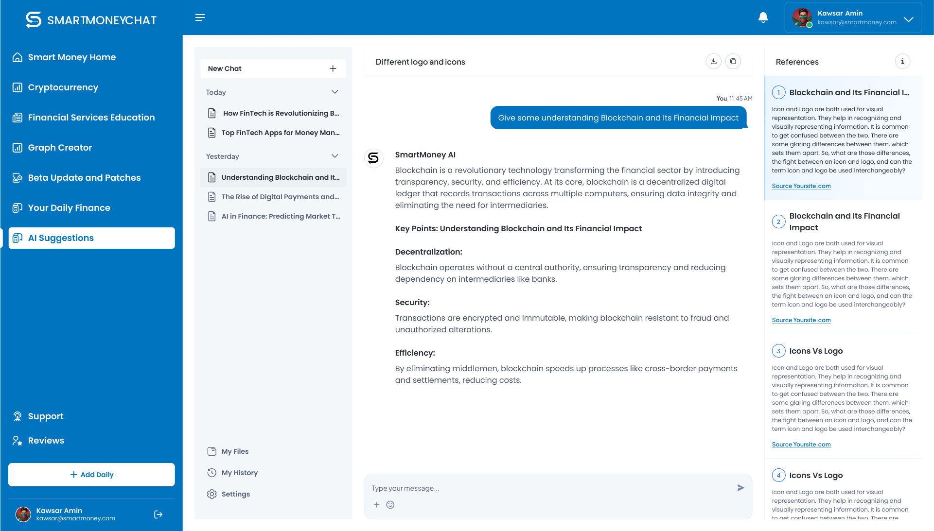Screen dimensions: 934x531
Task: Click 'Blockchain and Its Financial Impact' reference 2 title
Action: [x=845, y=222]
